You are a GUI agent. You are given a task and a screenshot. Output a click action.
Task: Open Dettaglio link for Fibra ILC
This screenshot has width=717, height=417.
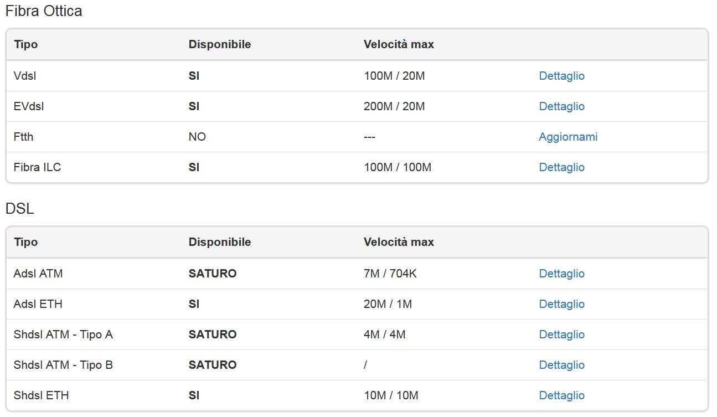click(x=561, y=167)
